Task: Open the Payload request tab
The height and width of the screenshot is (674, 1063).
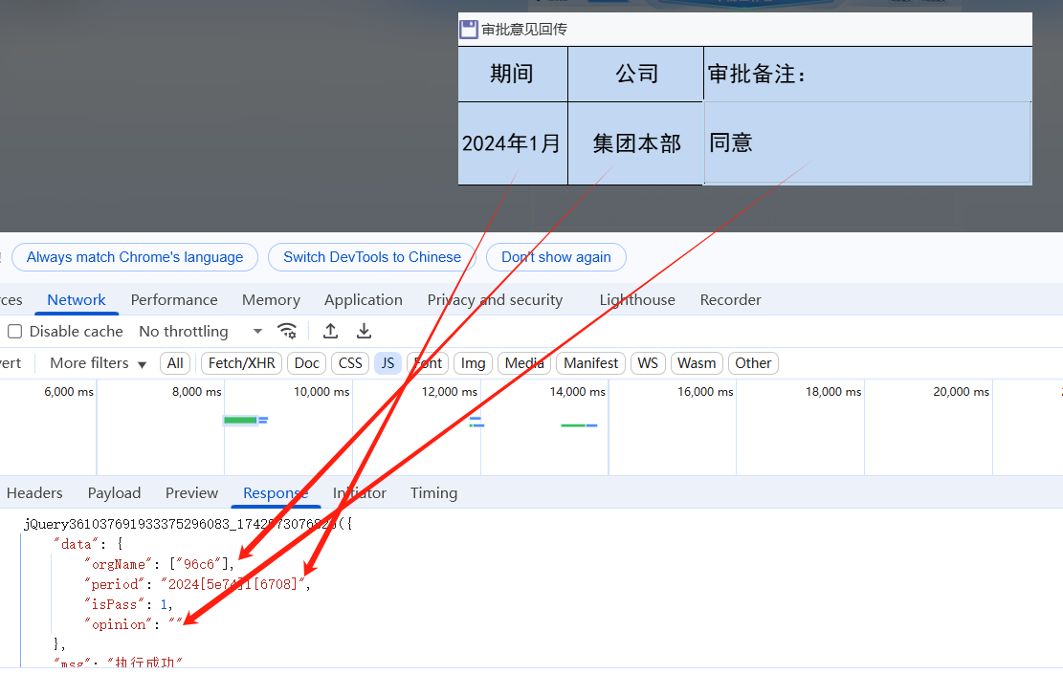Action: [x=114, y=492]
